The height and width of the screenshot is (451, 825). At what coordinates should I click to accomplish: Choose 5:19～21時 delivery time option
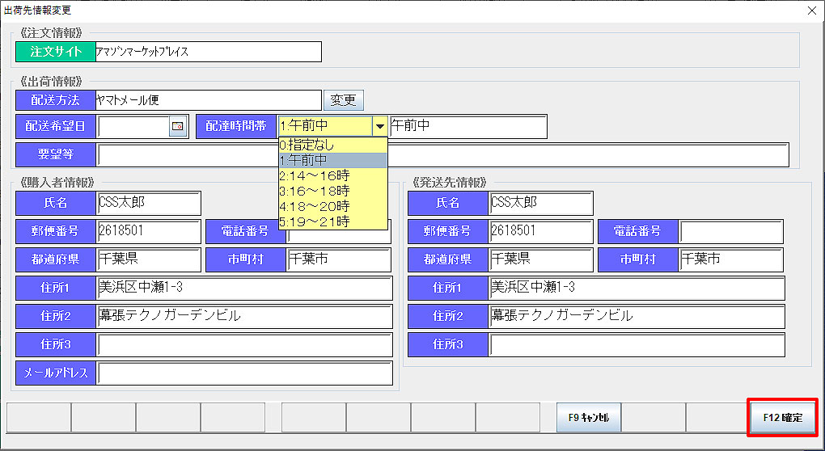point(332,221)
